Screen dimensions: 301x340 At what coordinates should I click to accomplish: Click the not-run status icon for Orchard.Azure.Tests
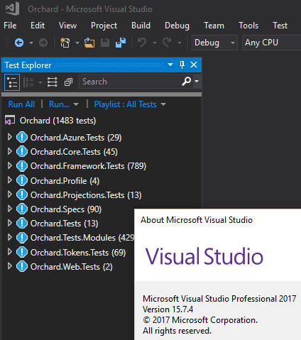22,137
